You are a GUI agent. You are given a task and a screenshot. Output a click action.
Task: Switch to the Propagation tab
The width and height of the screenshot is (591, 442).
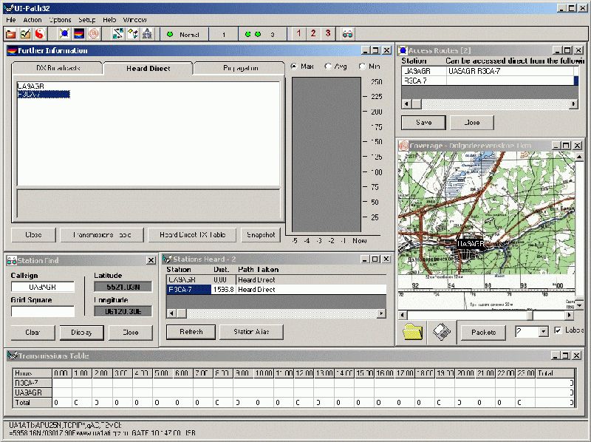(240, 68)
